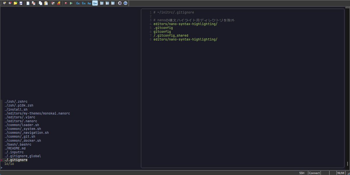Click the toolbar icon with crossed red lines
350x175 pixels.
(x=53, y=3)
